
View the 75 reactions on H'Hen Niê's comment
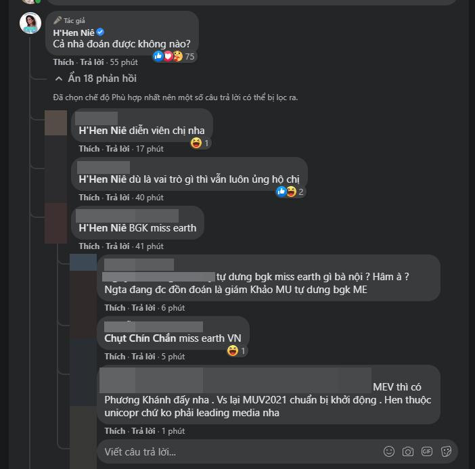click(175, 56)
